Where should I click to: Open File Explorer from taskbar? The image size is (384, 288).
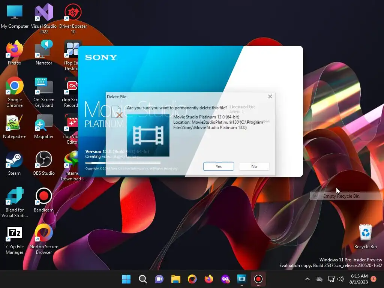175,279
